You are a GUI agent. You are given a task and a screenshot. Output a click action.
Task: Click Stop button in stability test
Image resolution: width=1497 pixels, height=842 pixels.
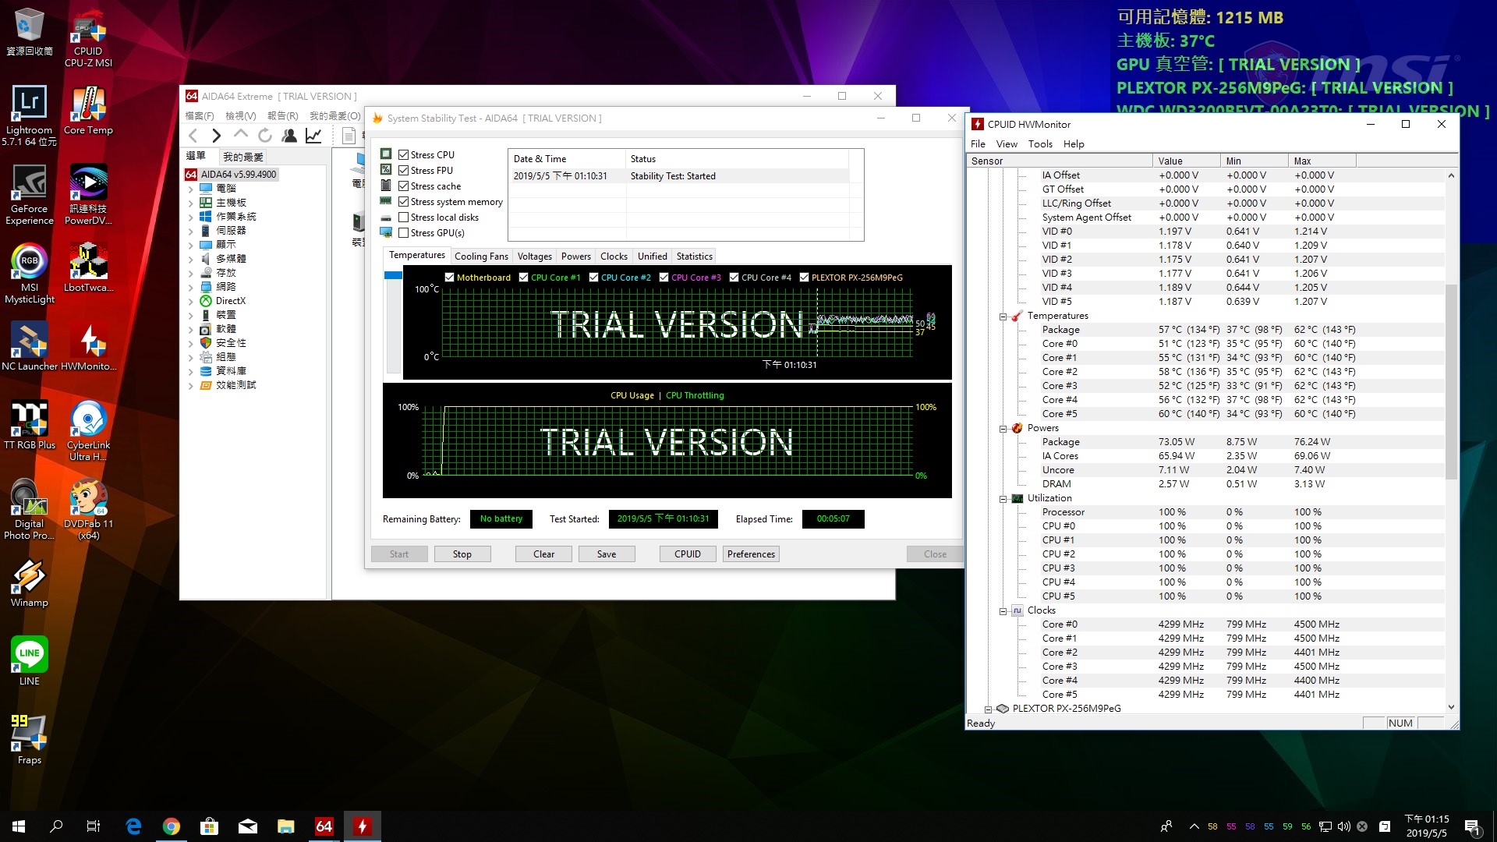pyautogui.click(x=462, y=554)
